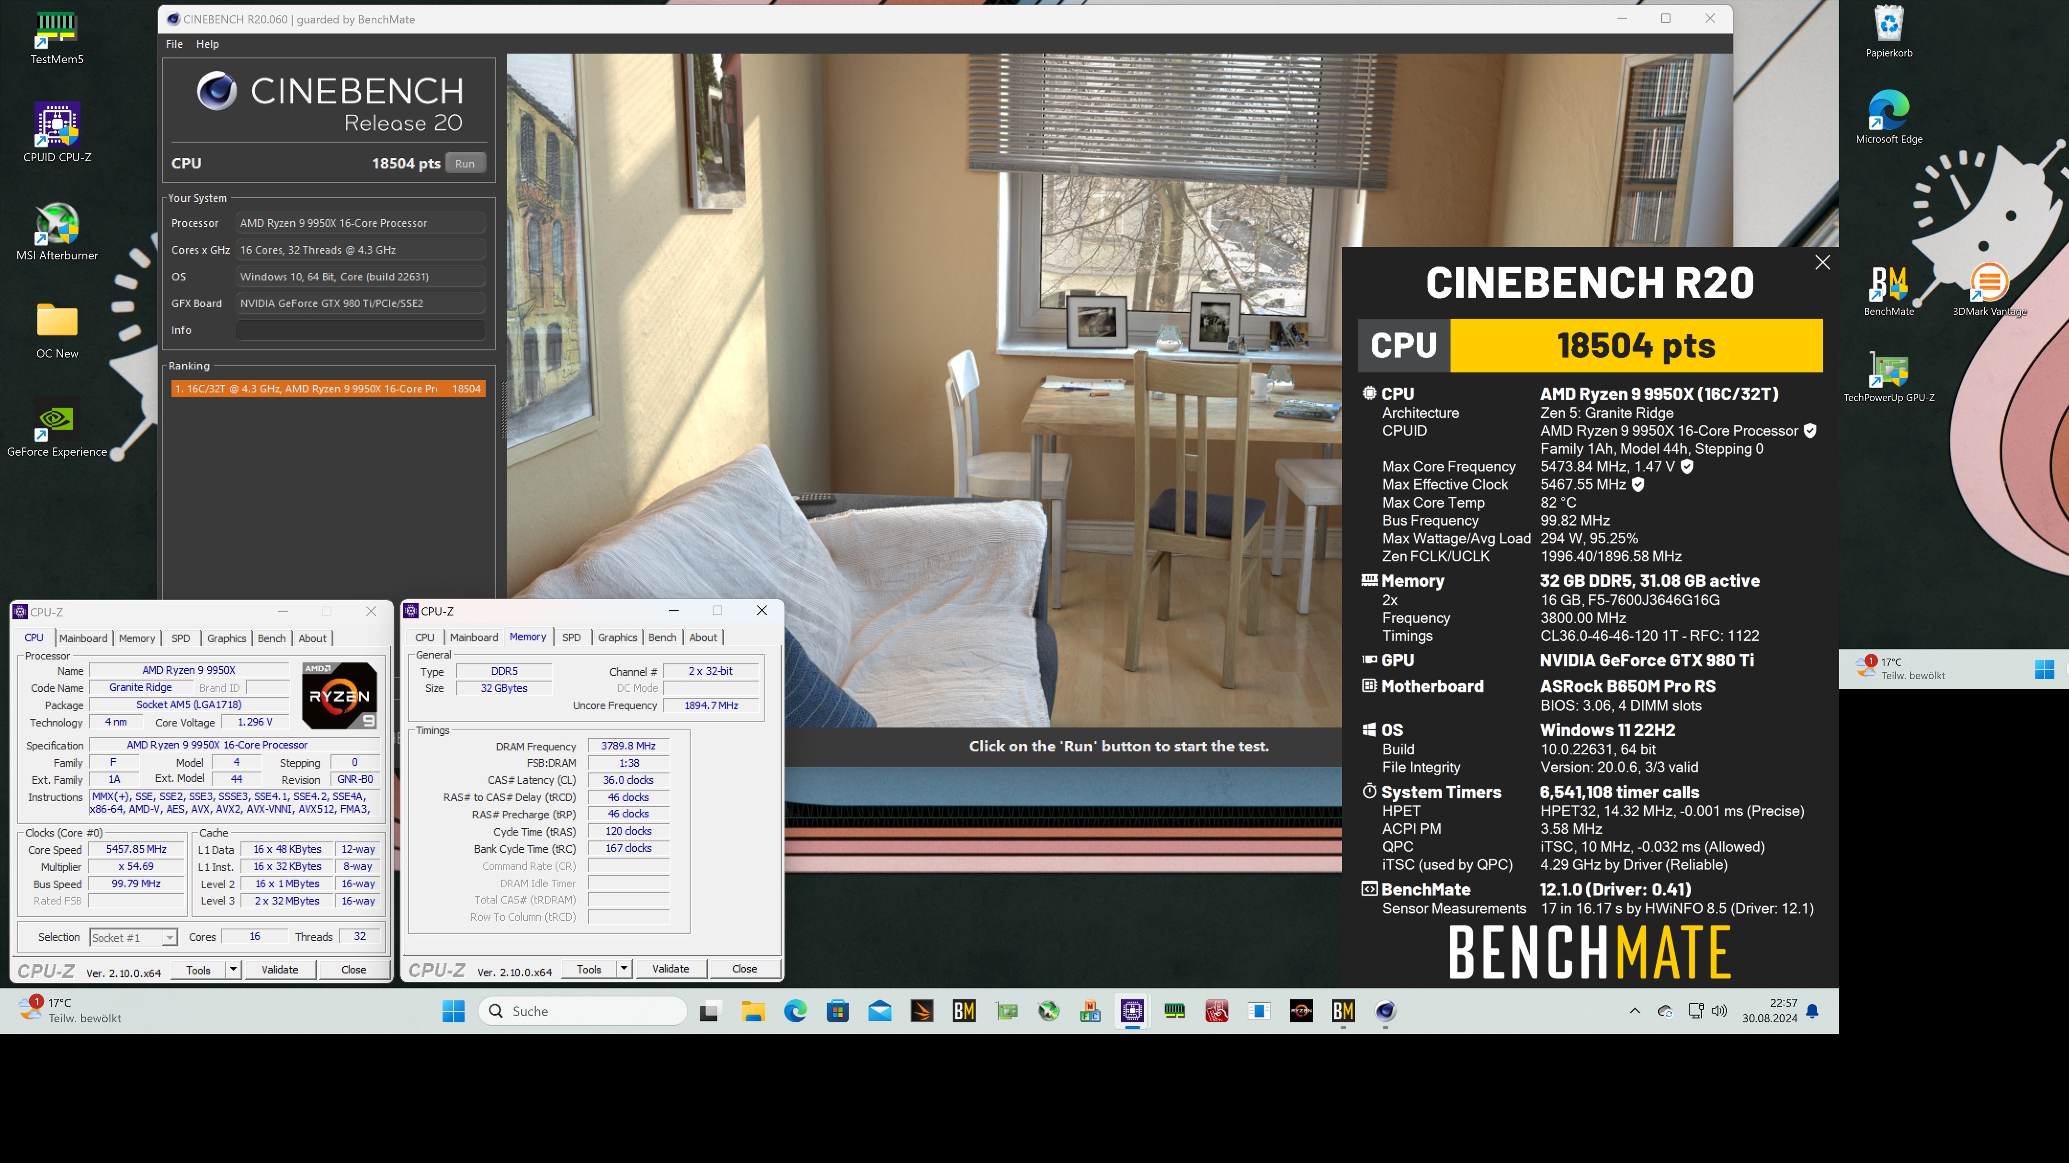Image resolution: width=2069 pixels, height=1163 pixels.
Task: Click the BenchMate 18504 pts score banner
Action: [1590, 345]
